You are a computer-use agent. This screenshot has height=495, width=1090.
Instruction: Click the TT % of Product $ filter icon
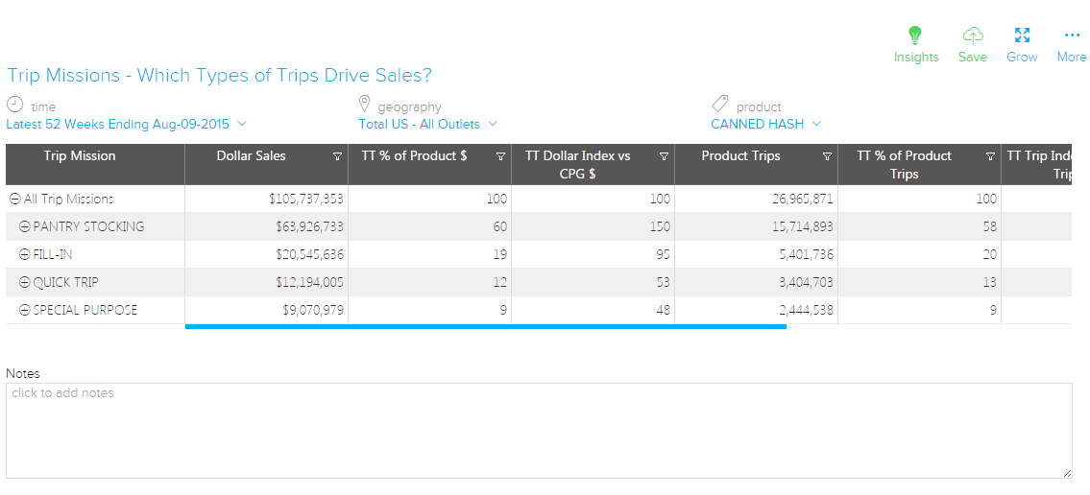coord(500,156)
